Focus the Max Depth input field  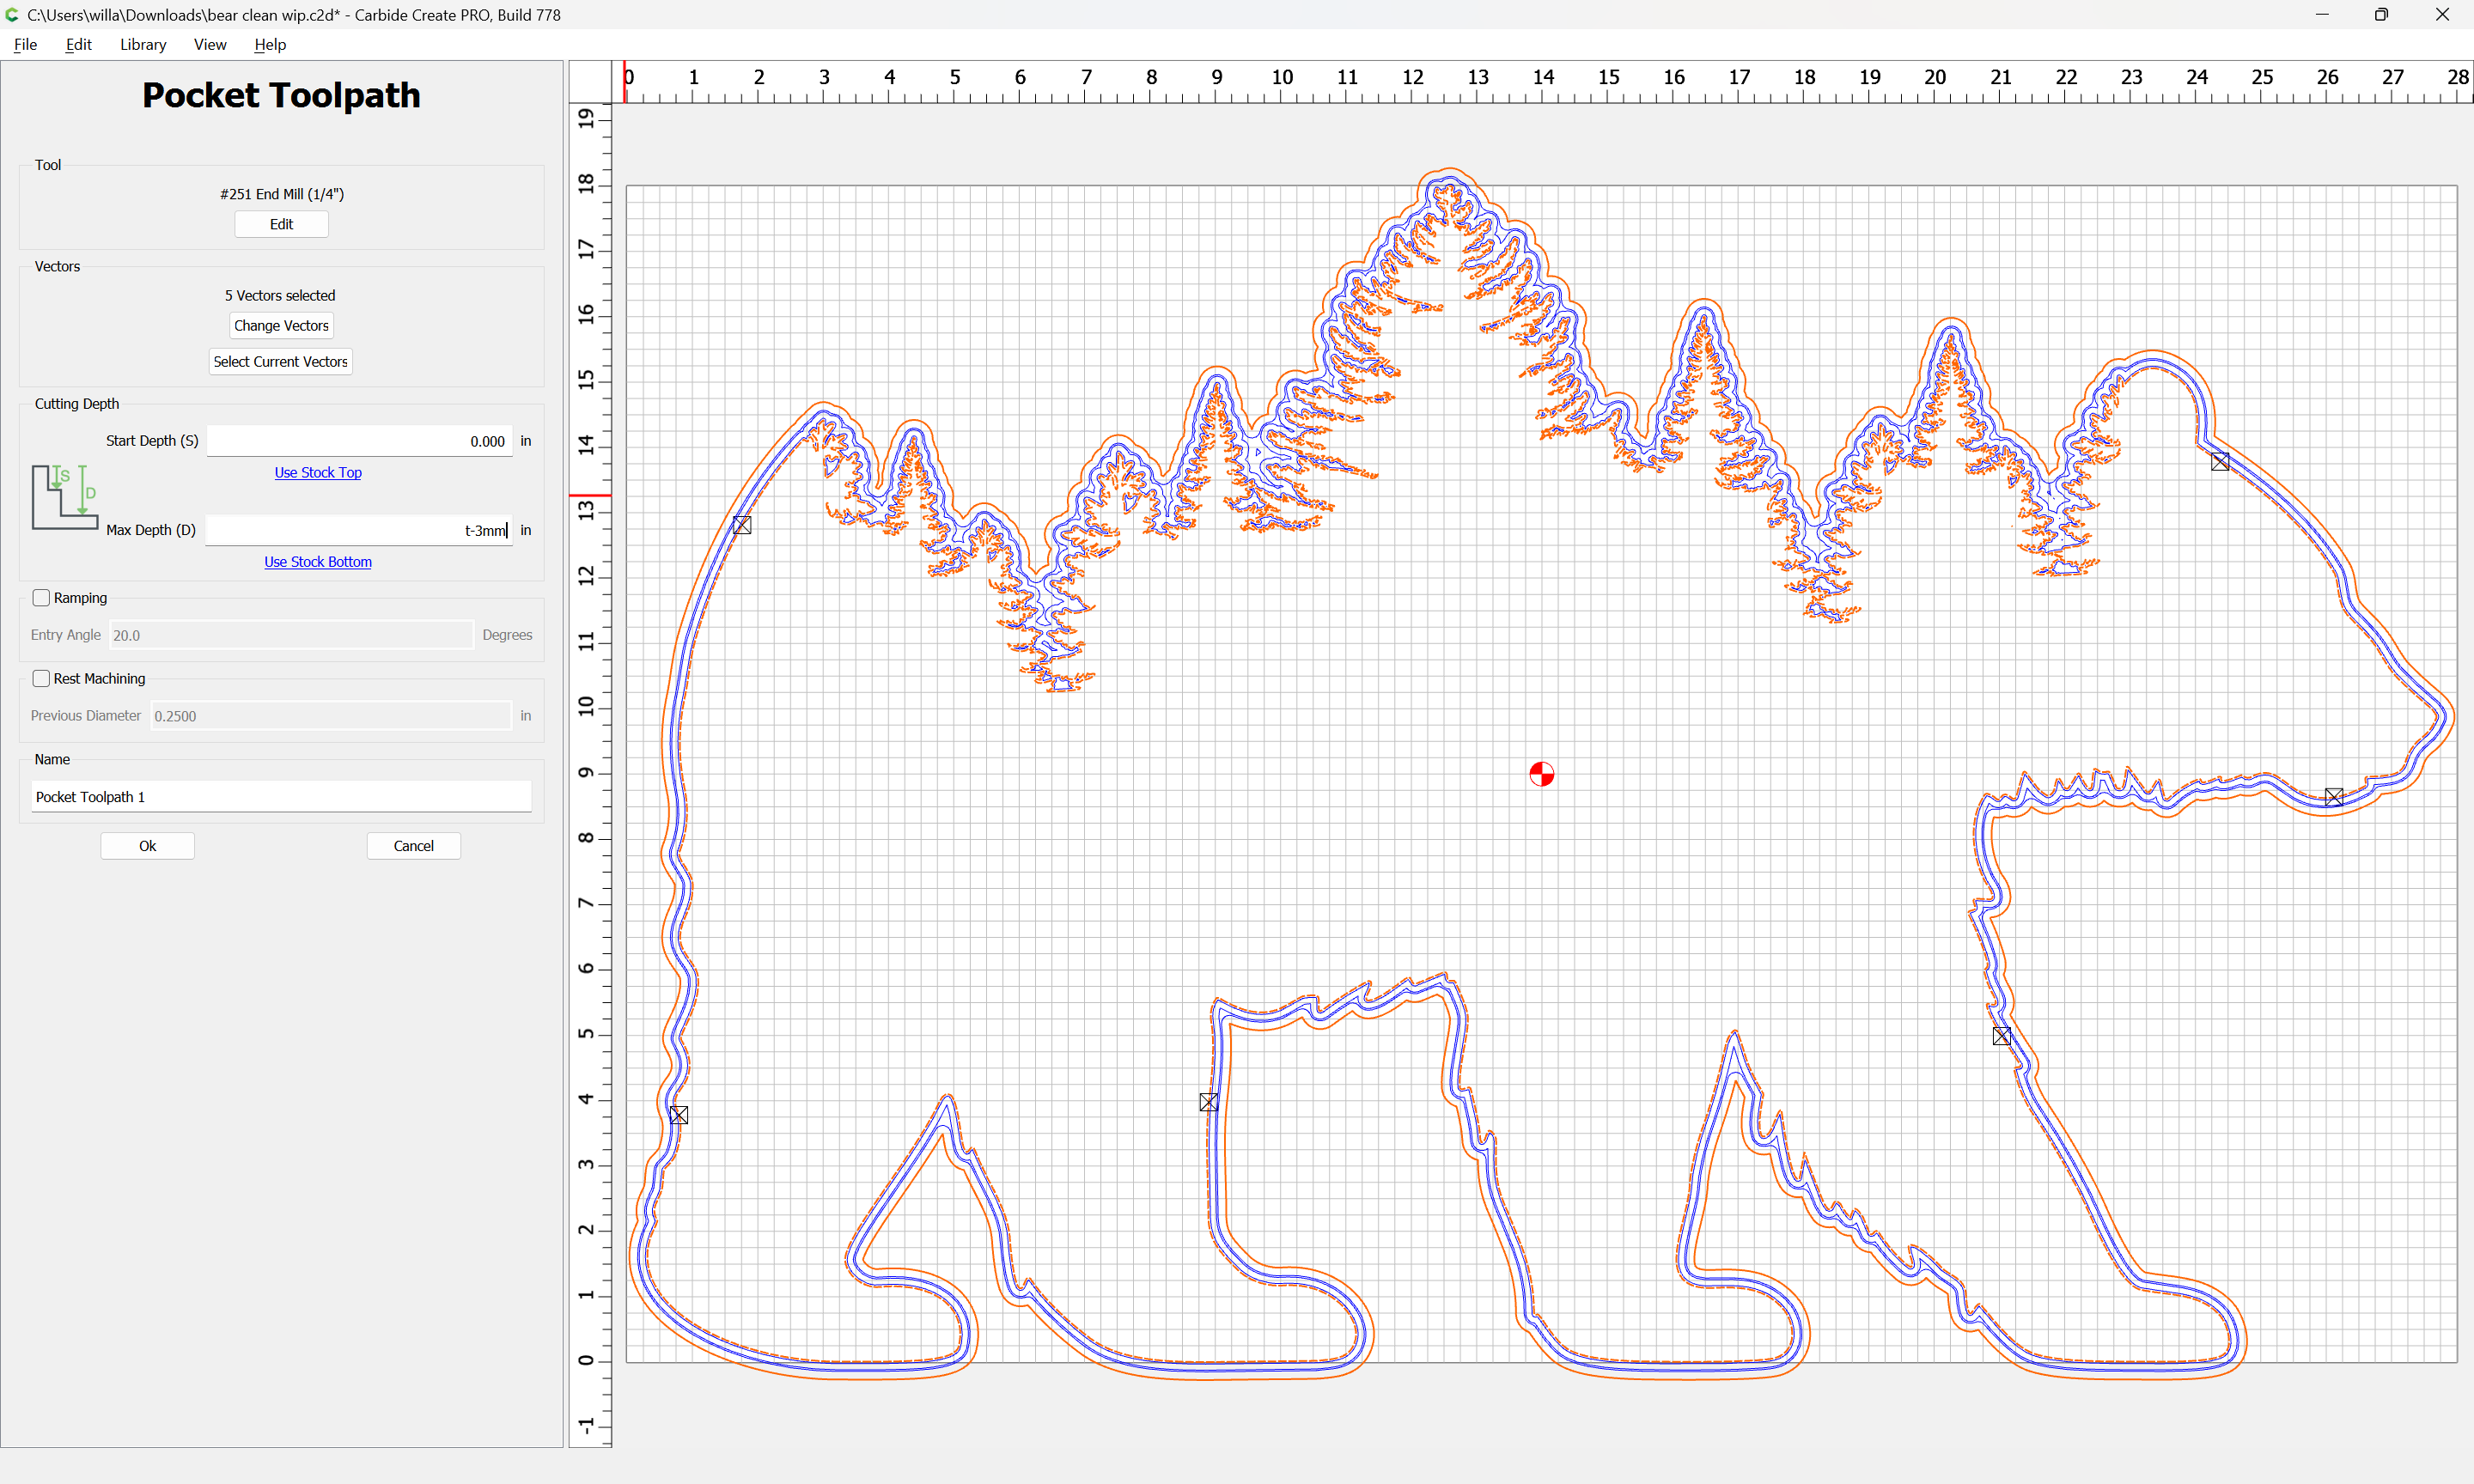coord(359,530)
